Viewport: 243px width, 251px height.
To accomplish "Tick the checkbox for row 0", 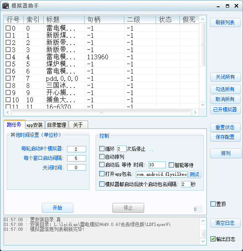I will (x=8, y=28).
